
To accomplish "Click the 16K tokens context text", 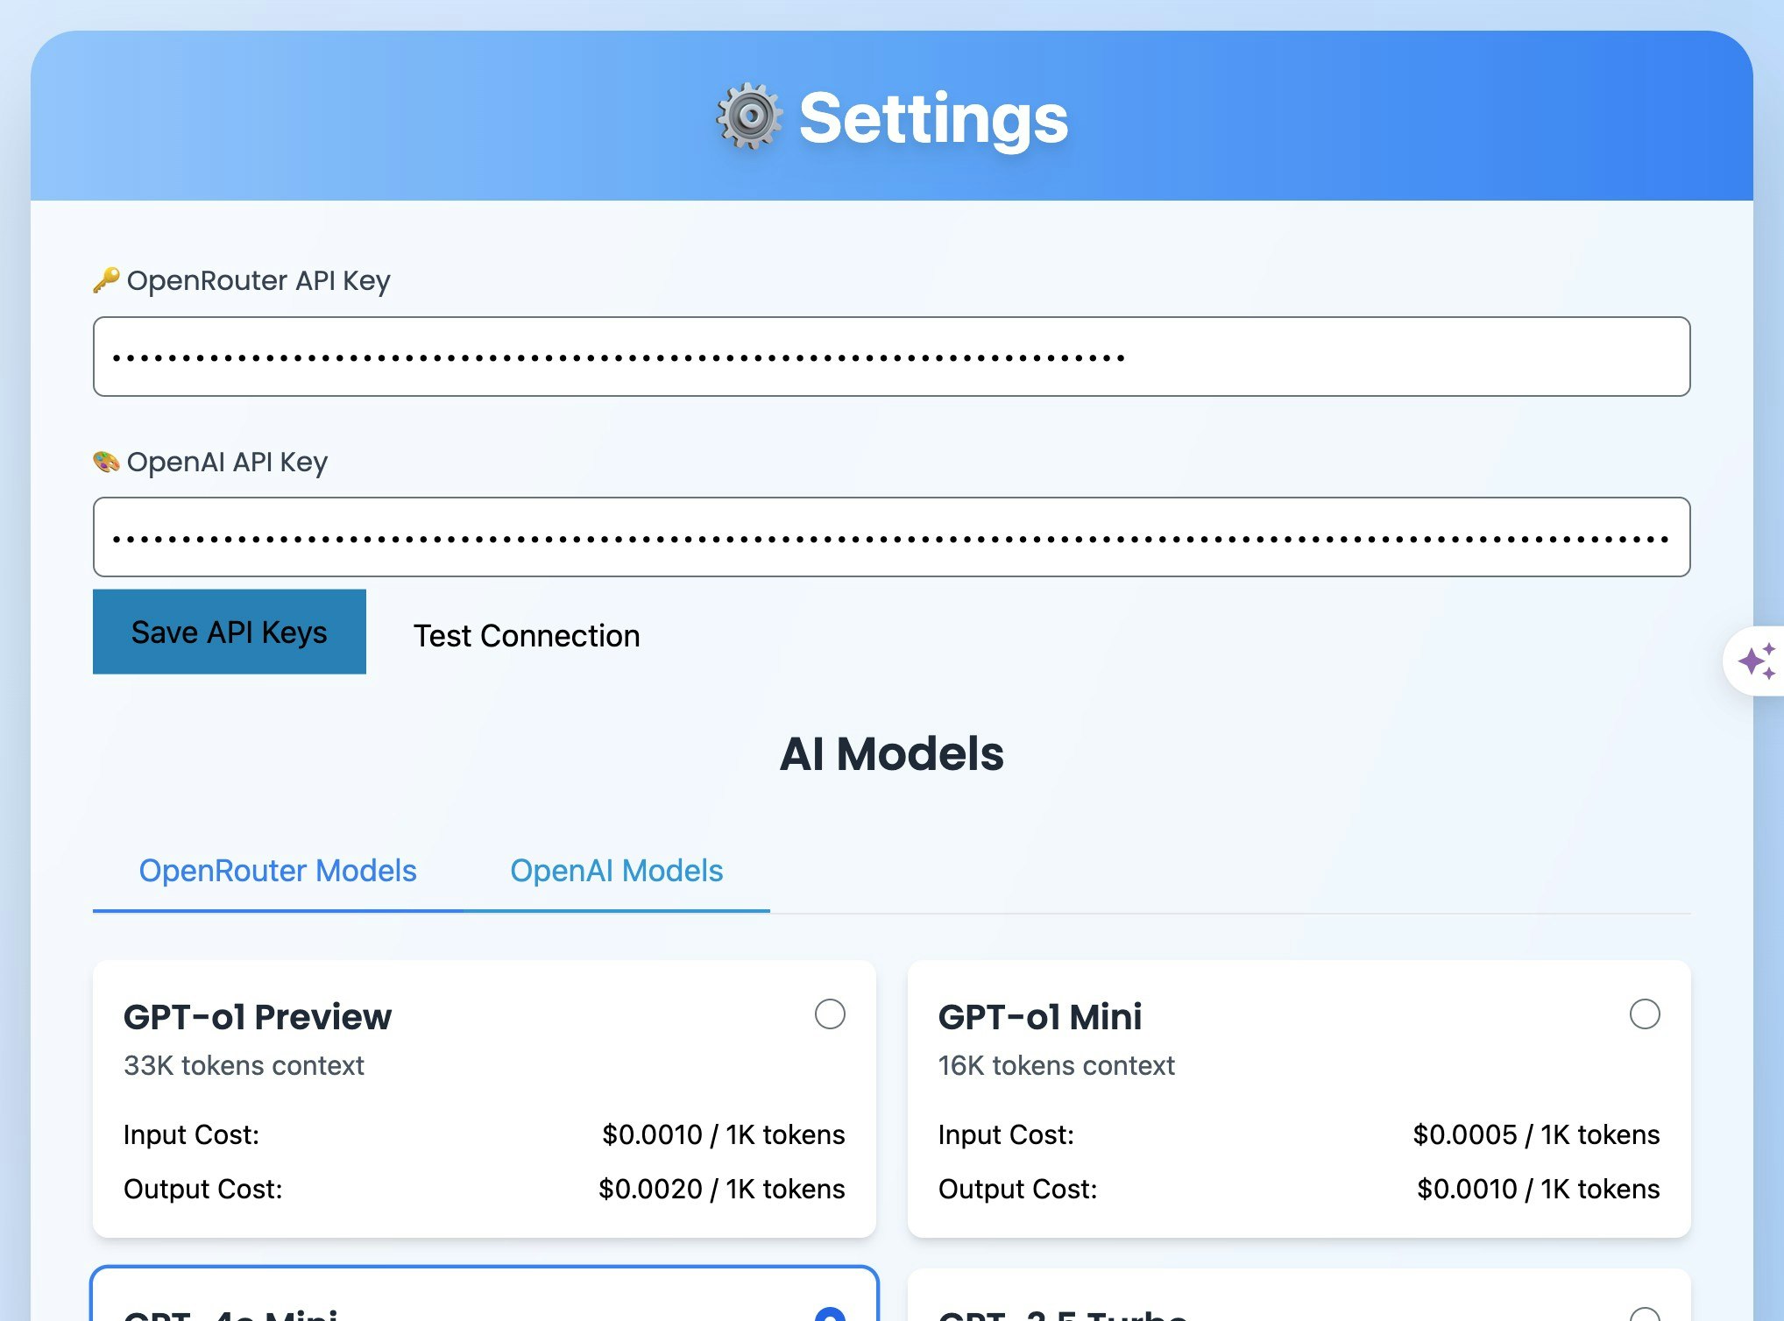I will [x=1056, y=1065].
